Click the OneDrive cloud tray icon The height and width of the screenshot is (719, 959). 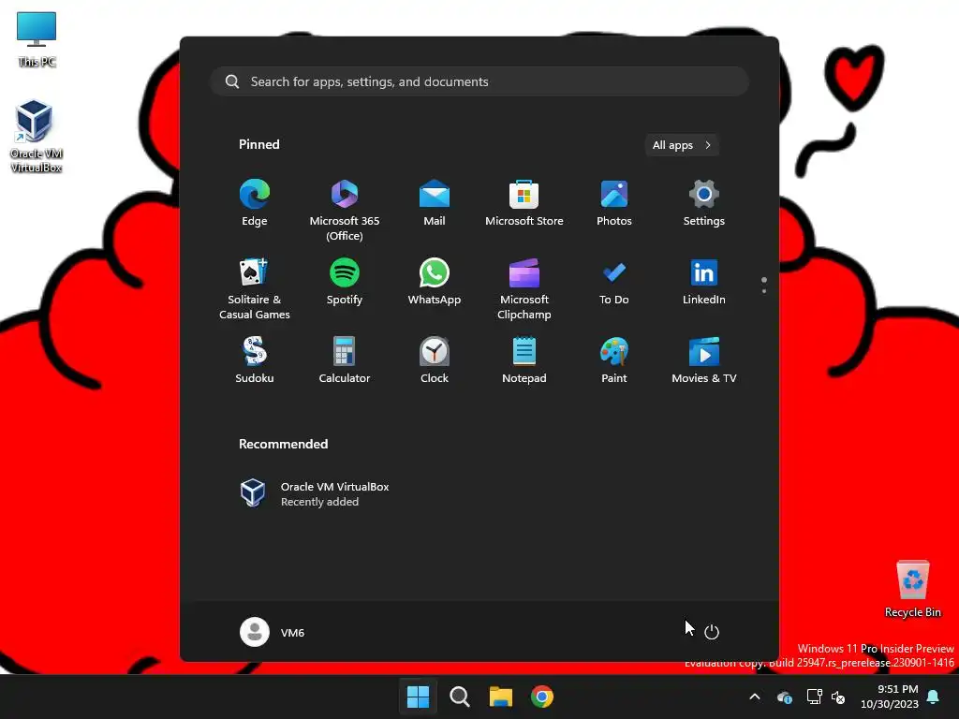pyautogui.click(x=784, y=697)
